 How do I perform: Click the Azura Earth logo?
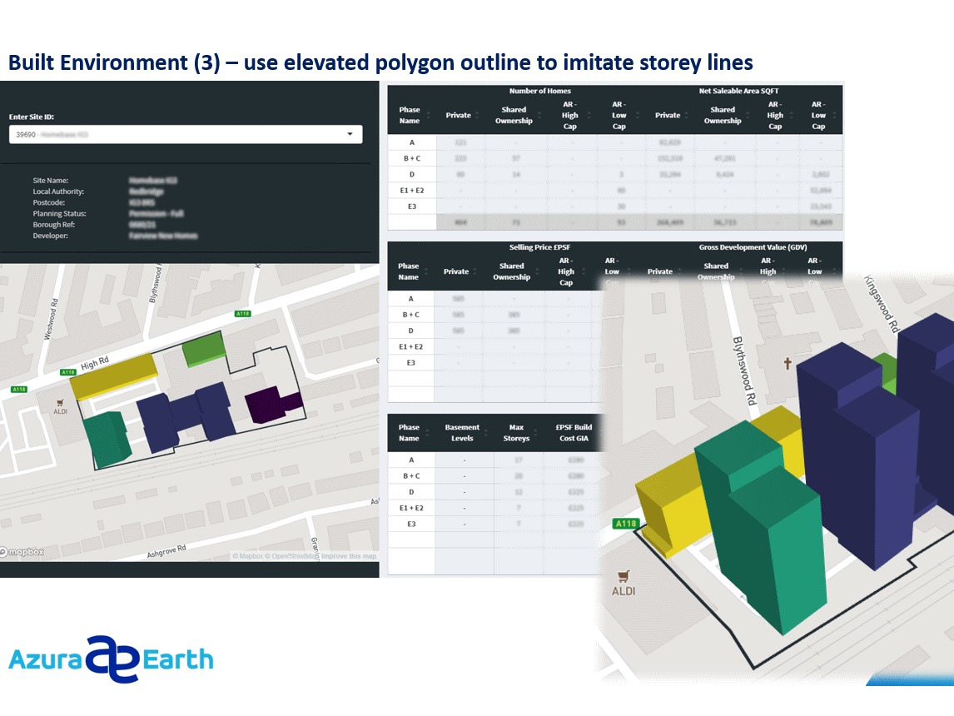click(111, 659)
